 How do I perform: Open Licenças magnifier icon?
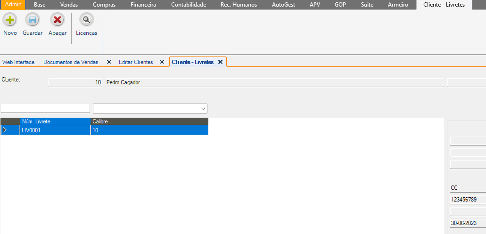tap(86, 20)
